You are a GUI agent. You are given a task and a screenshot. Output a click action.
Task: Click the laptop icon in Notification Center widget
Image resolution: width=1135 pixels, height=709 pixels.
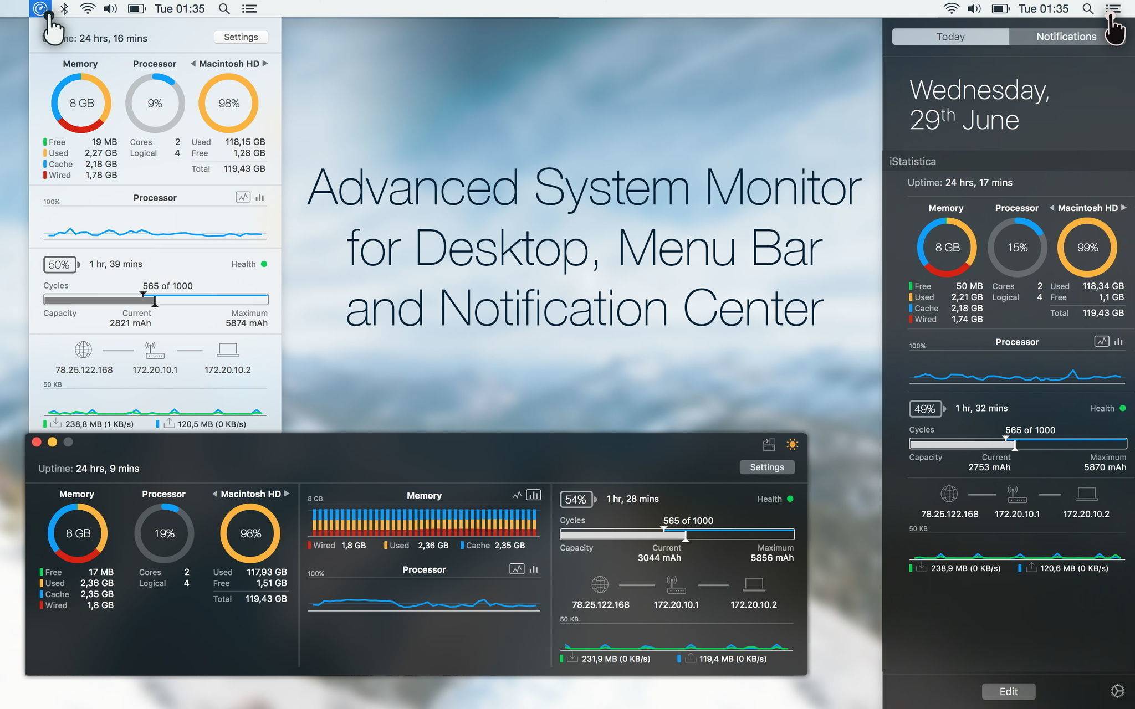pos(1086,494)
